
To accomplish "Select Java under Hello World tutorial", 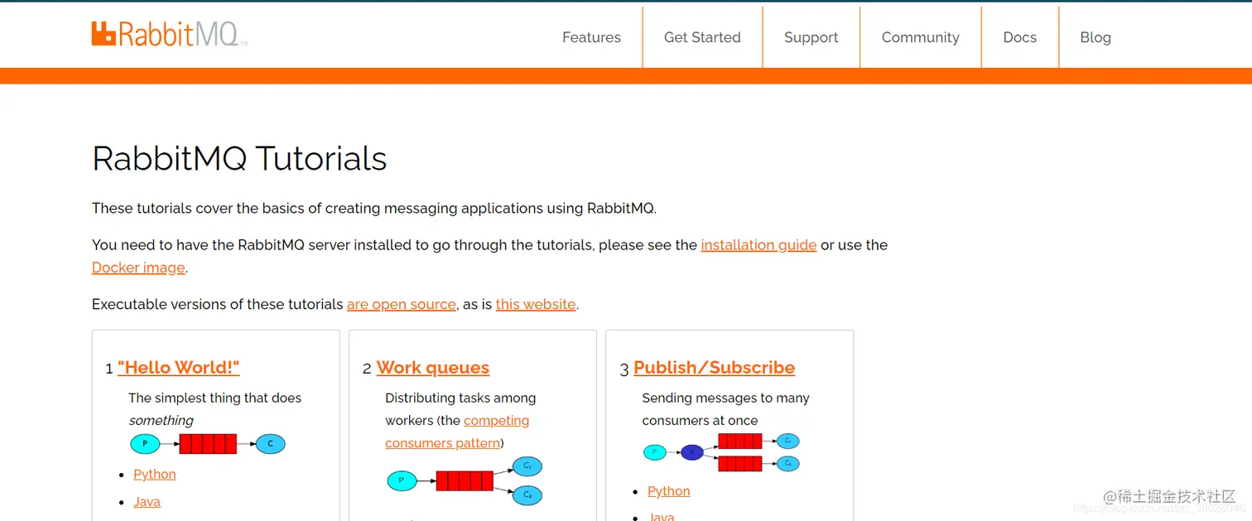I will (x=147, y=502).
